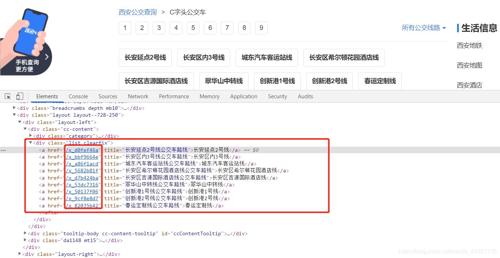Expand the da1148 mt15 div

pyautogui.click(x=25, y=240)
